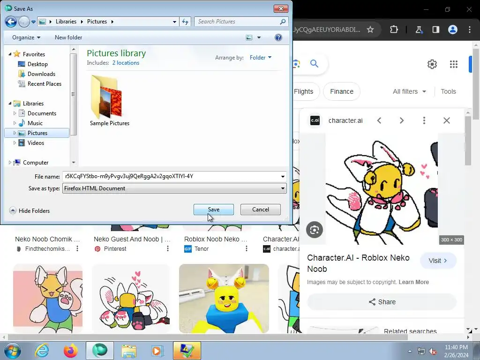Bookmark the page with star icon
Viewport: 480px width, 360px height.
pos(370,30)
